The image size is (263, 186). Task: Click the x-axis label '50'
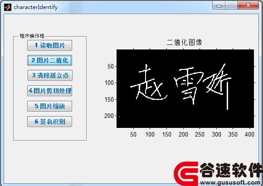click(x=133, y=134)
